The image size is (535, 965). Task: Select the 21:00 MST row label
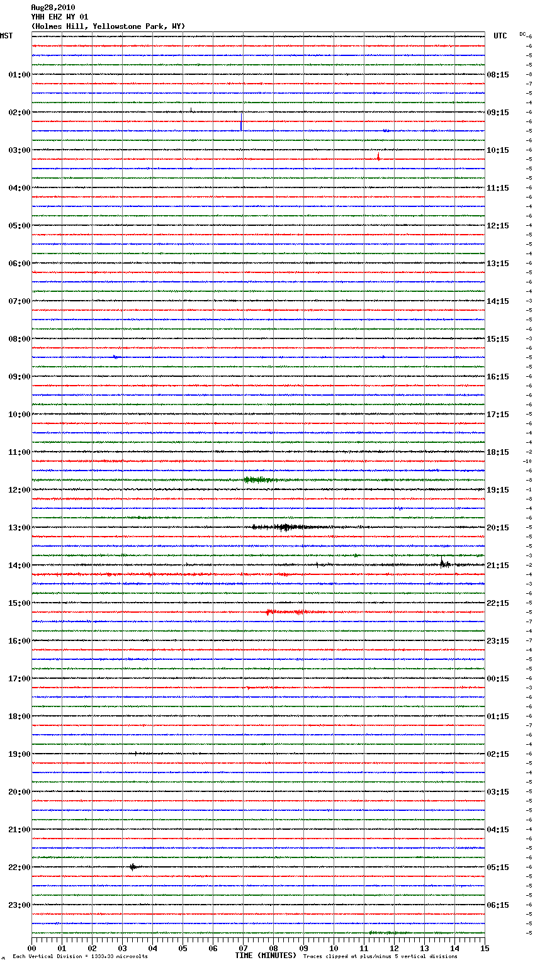(20, 830)
